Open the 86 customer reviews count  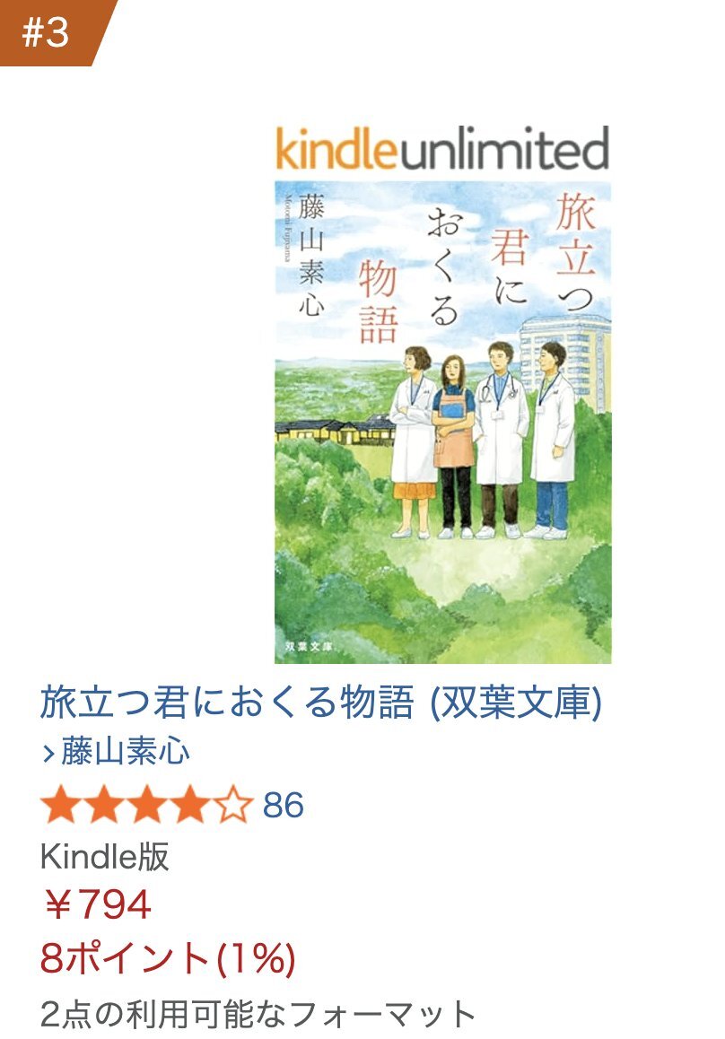(x=283, y=805)
